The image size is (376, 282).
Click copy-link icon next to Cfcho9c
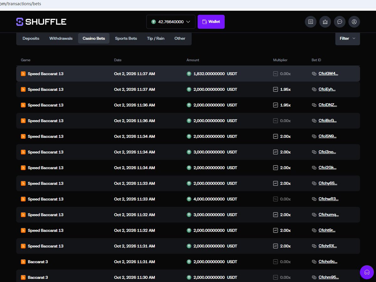[314, 262]
